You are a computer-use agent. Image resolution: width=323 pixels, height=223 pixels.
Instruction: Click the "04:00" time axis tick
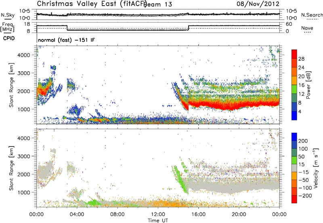point(77,215)
